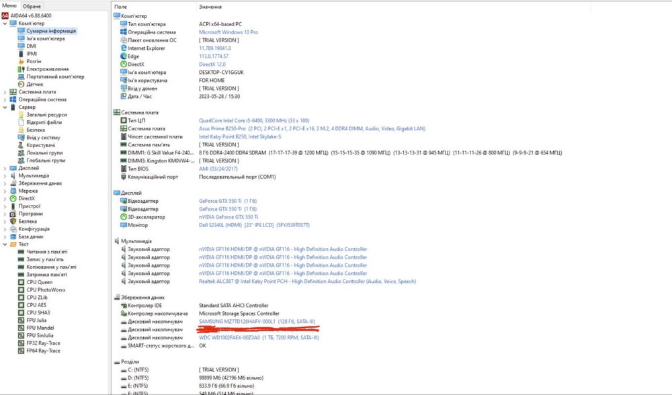Expand the Збереження даних tree node
The width and height of the screenshot is (672, 395).
[x=5, y=183]
